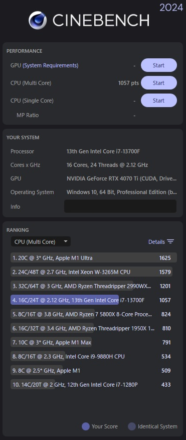Open the Details filter icon
The height and width of the screenshot is (440, 186).
tap(170, 241)
